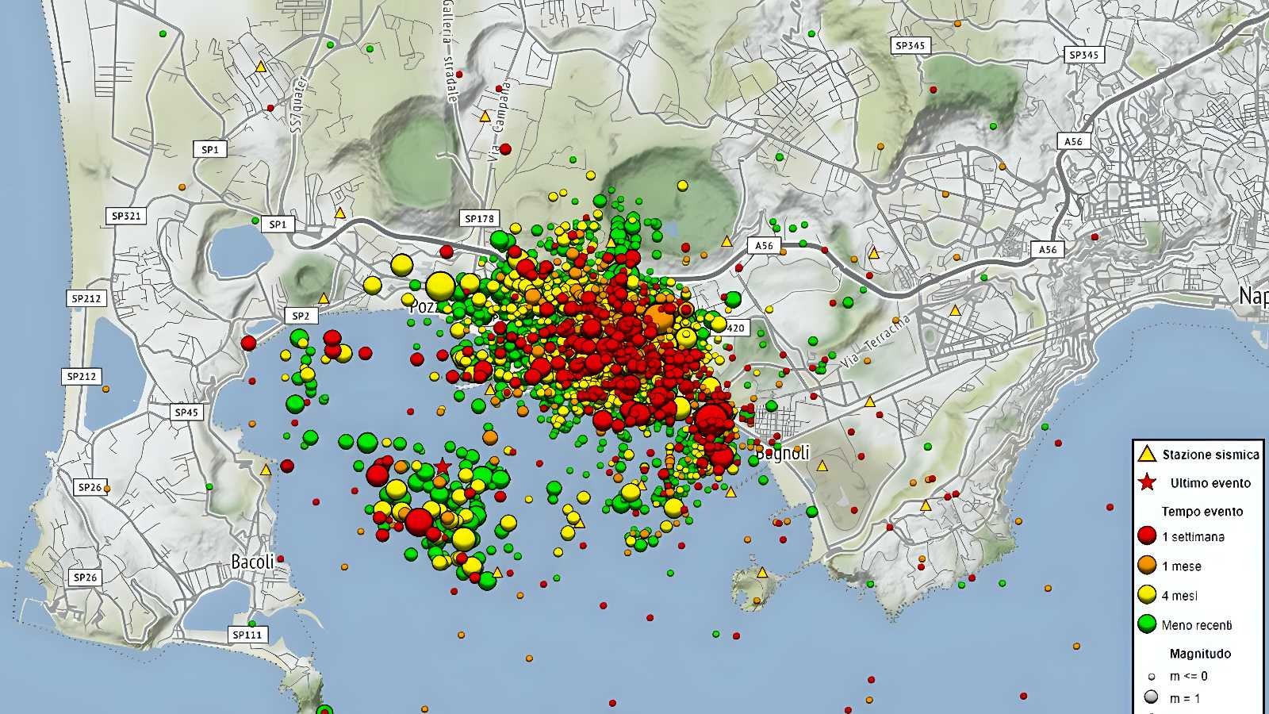Click the SP111 road label
Viewport: 1269px width, 714px height.
(x=247, y=635)
